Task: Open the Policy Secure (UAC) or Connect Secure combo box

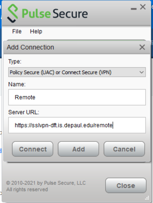Action: tap(77, 72)
